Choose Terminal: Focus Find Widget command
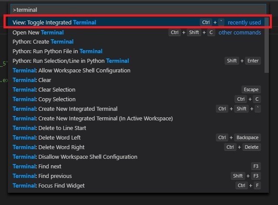This screenshot has height=205, width=278. pyautogui.click(x=48, y=186)
